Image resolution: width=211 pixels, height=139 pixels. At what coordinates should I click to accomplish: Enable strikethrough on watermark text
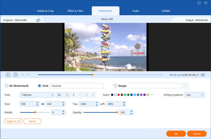click(93, 95)
